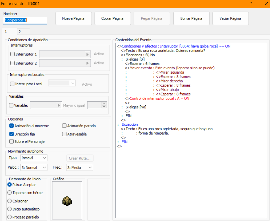The height and width of the screenshot is (221, 270).
Task: Enable the Interruptor Local checkbox
Action: pyautogui.click(x=12, y=84)
